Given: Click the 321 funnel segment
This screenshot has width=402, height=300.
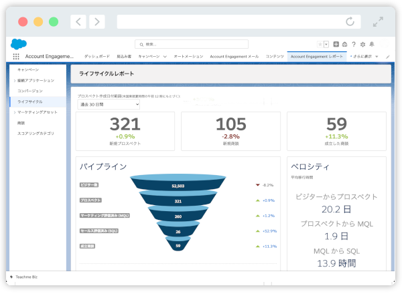Looking at the screenshot, I should coord(178,201).
